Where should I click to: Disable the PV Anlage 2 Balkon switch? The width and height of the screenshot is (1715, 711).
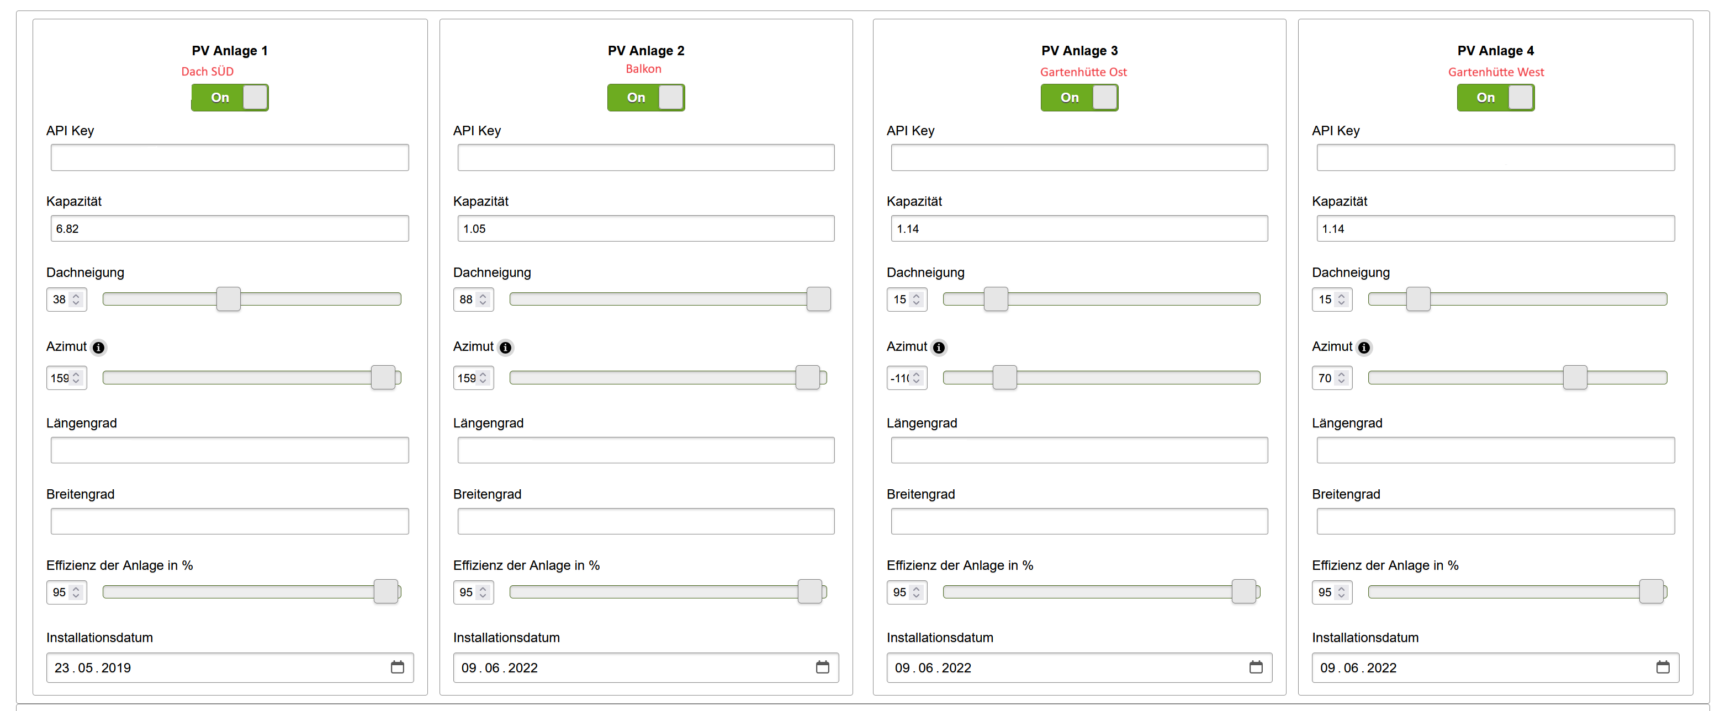click(x=646, y=98)
